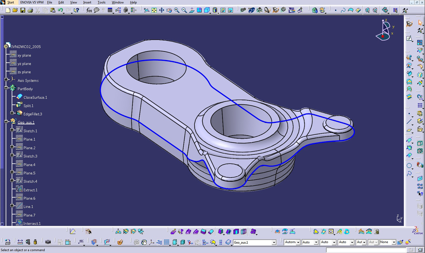Image resolution: width=425 pixels, height=253 pixels.
Task: Select the zx plane in tree
Action: click(24, 72)
